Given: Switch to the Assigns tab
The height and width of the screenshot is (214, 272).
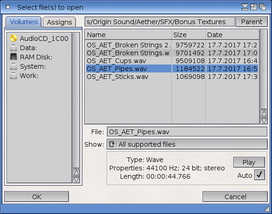Looking at the screenshot, I should pos(59,22).
